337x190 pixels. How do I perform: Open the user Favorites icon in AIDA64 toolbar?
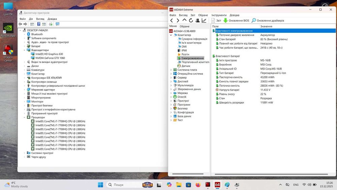pos(197,21)
